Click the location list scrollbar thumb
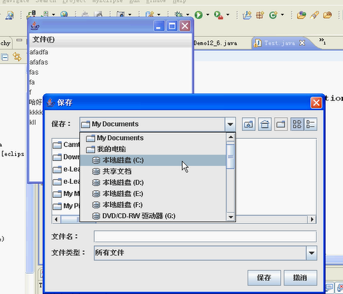 [231, 156]
